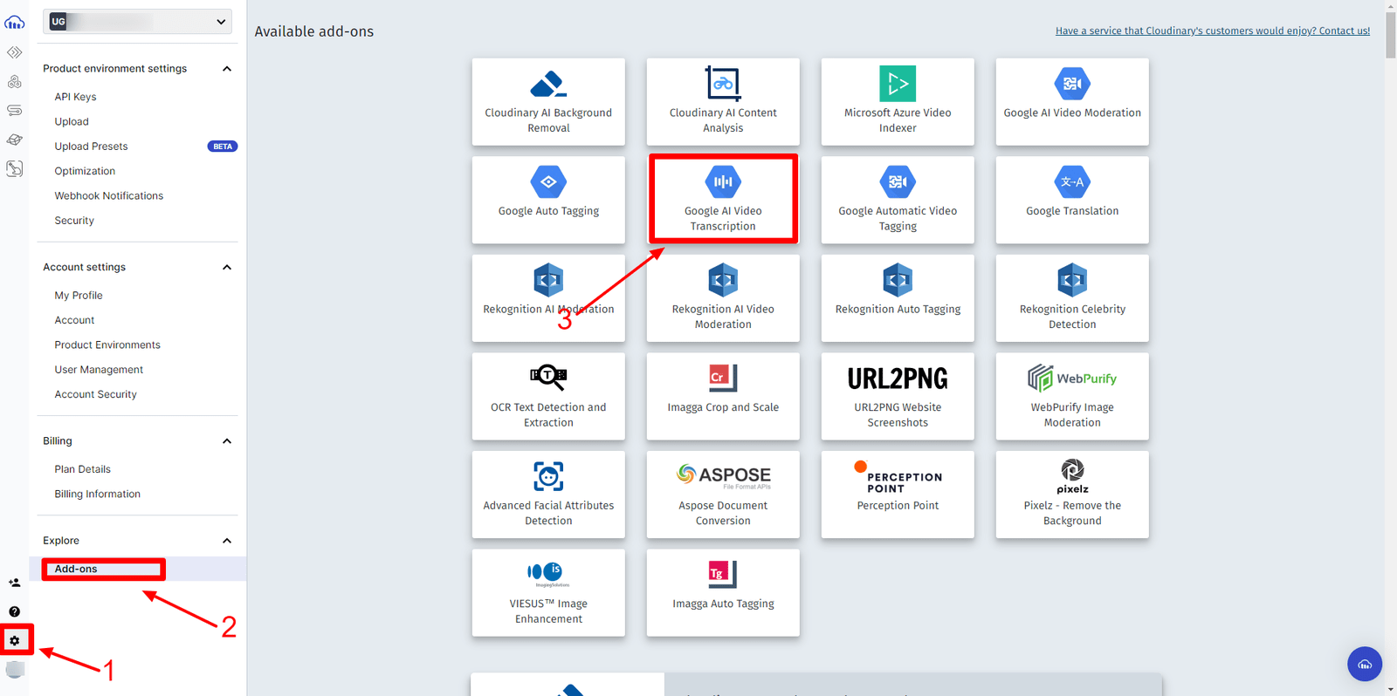Click the page vertical scrollbar

(1390, 35)
